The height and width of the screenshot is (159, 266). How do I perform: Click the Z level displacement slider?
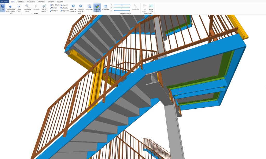click(122, 11)
